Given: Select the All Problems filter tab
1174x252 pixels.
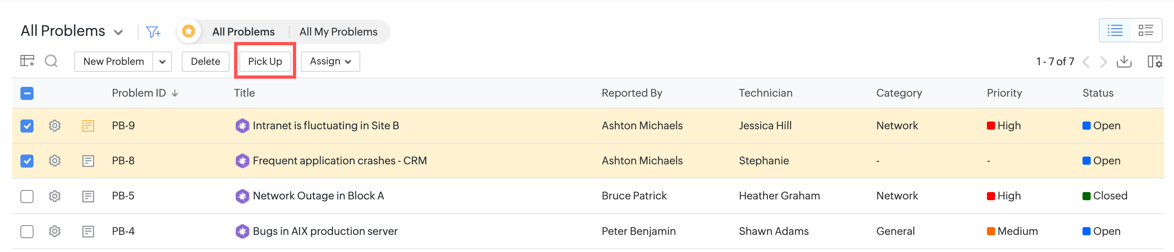Looking at the screenshot, I should [x=243, y=32].
